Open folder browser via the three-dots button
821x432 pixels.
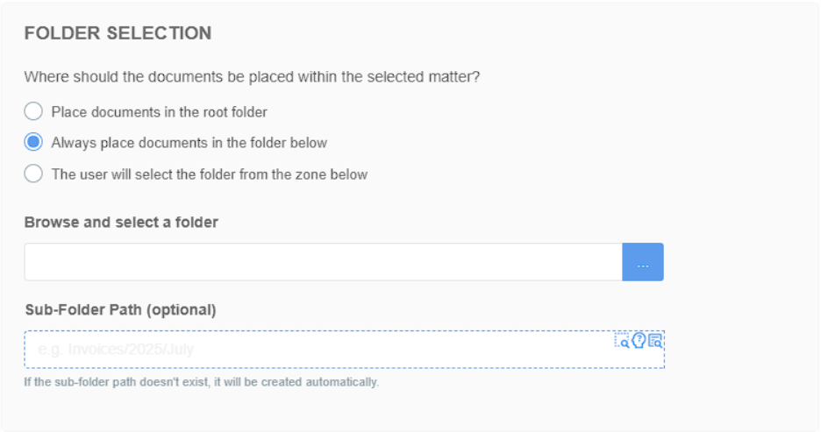(x=643, y=262)
